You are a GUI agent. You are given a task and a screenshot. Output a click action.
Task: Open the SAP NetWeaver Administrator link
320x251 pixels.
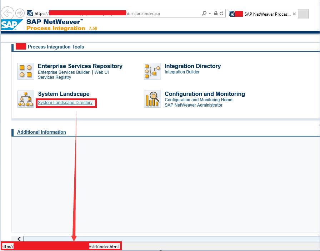(194, 105)
